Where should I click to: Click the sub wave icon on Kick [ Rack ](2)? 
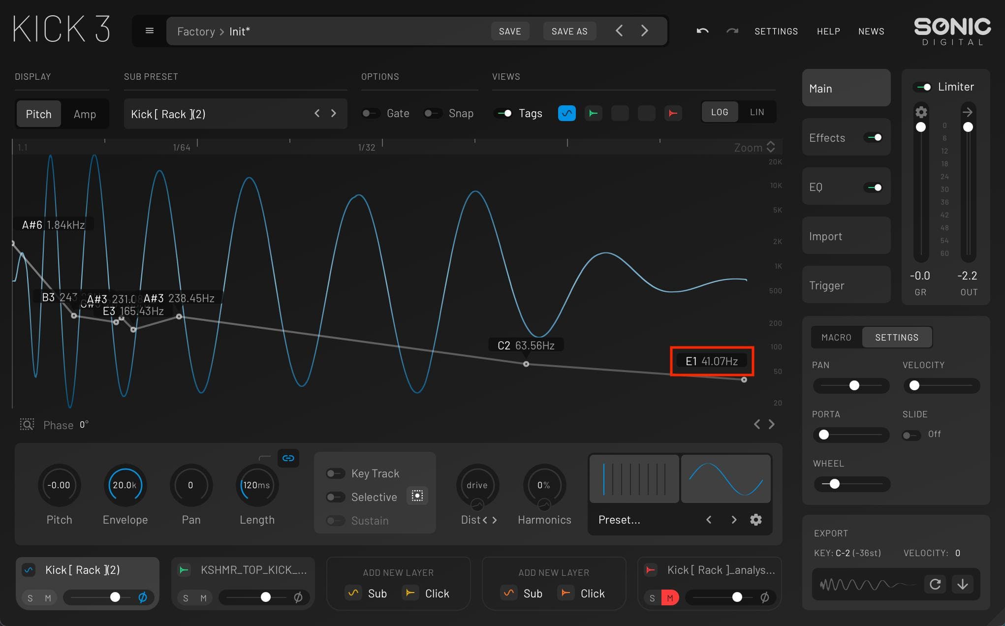[29, 570]
